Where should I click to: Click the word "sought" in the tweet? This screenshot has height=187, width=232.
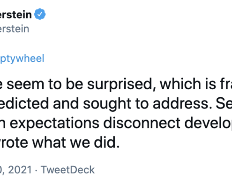[x=107, y=104]
